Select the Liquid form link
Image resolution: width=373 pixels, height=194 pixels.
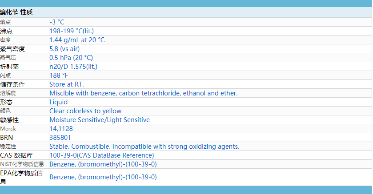coord(59,102)
